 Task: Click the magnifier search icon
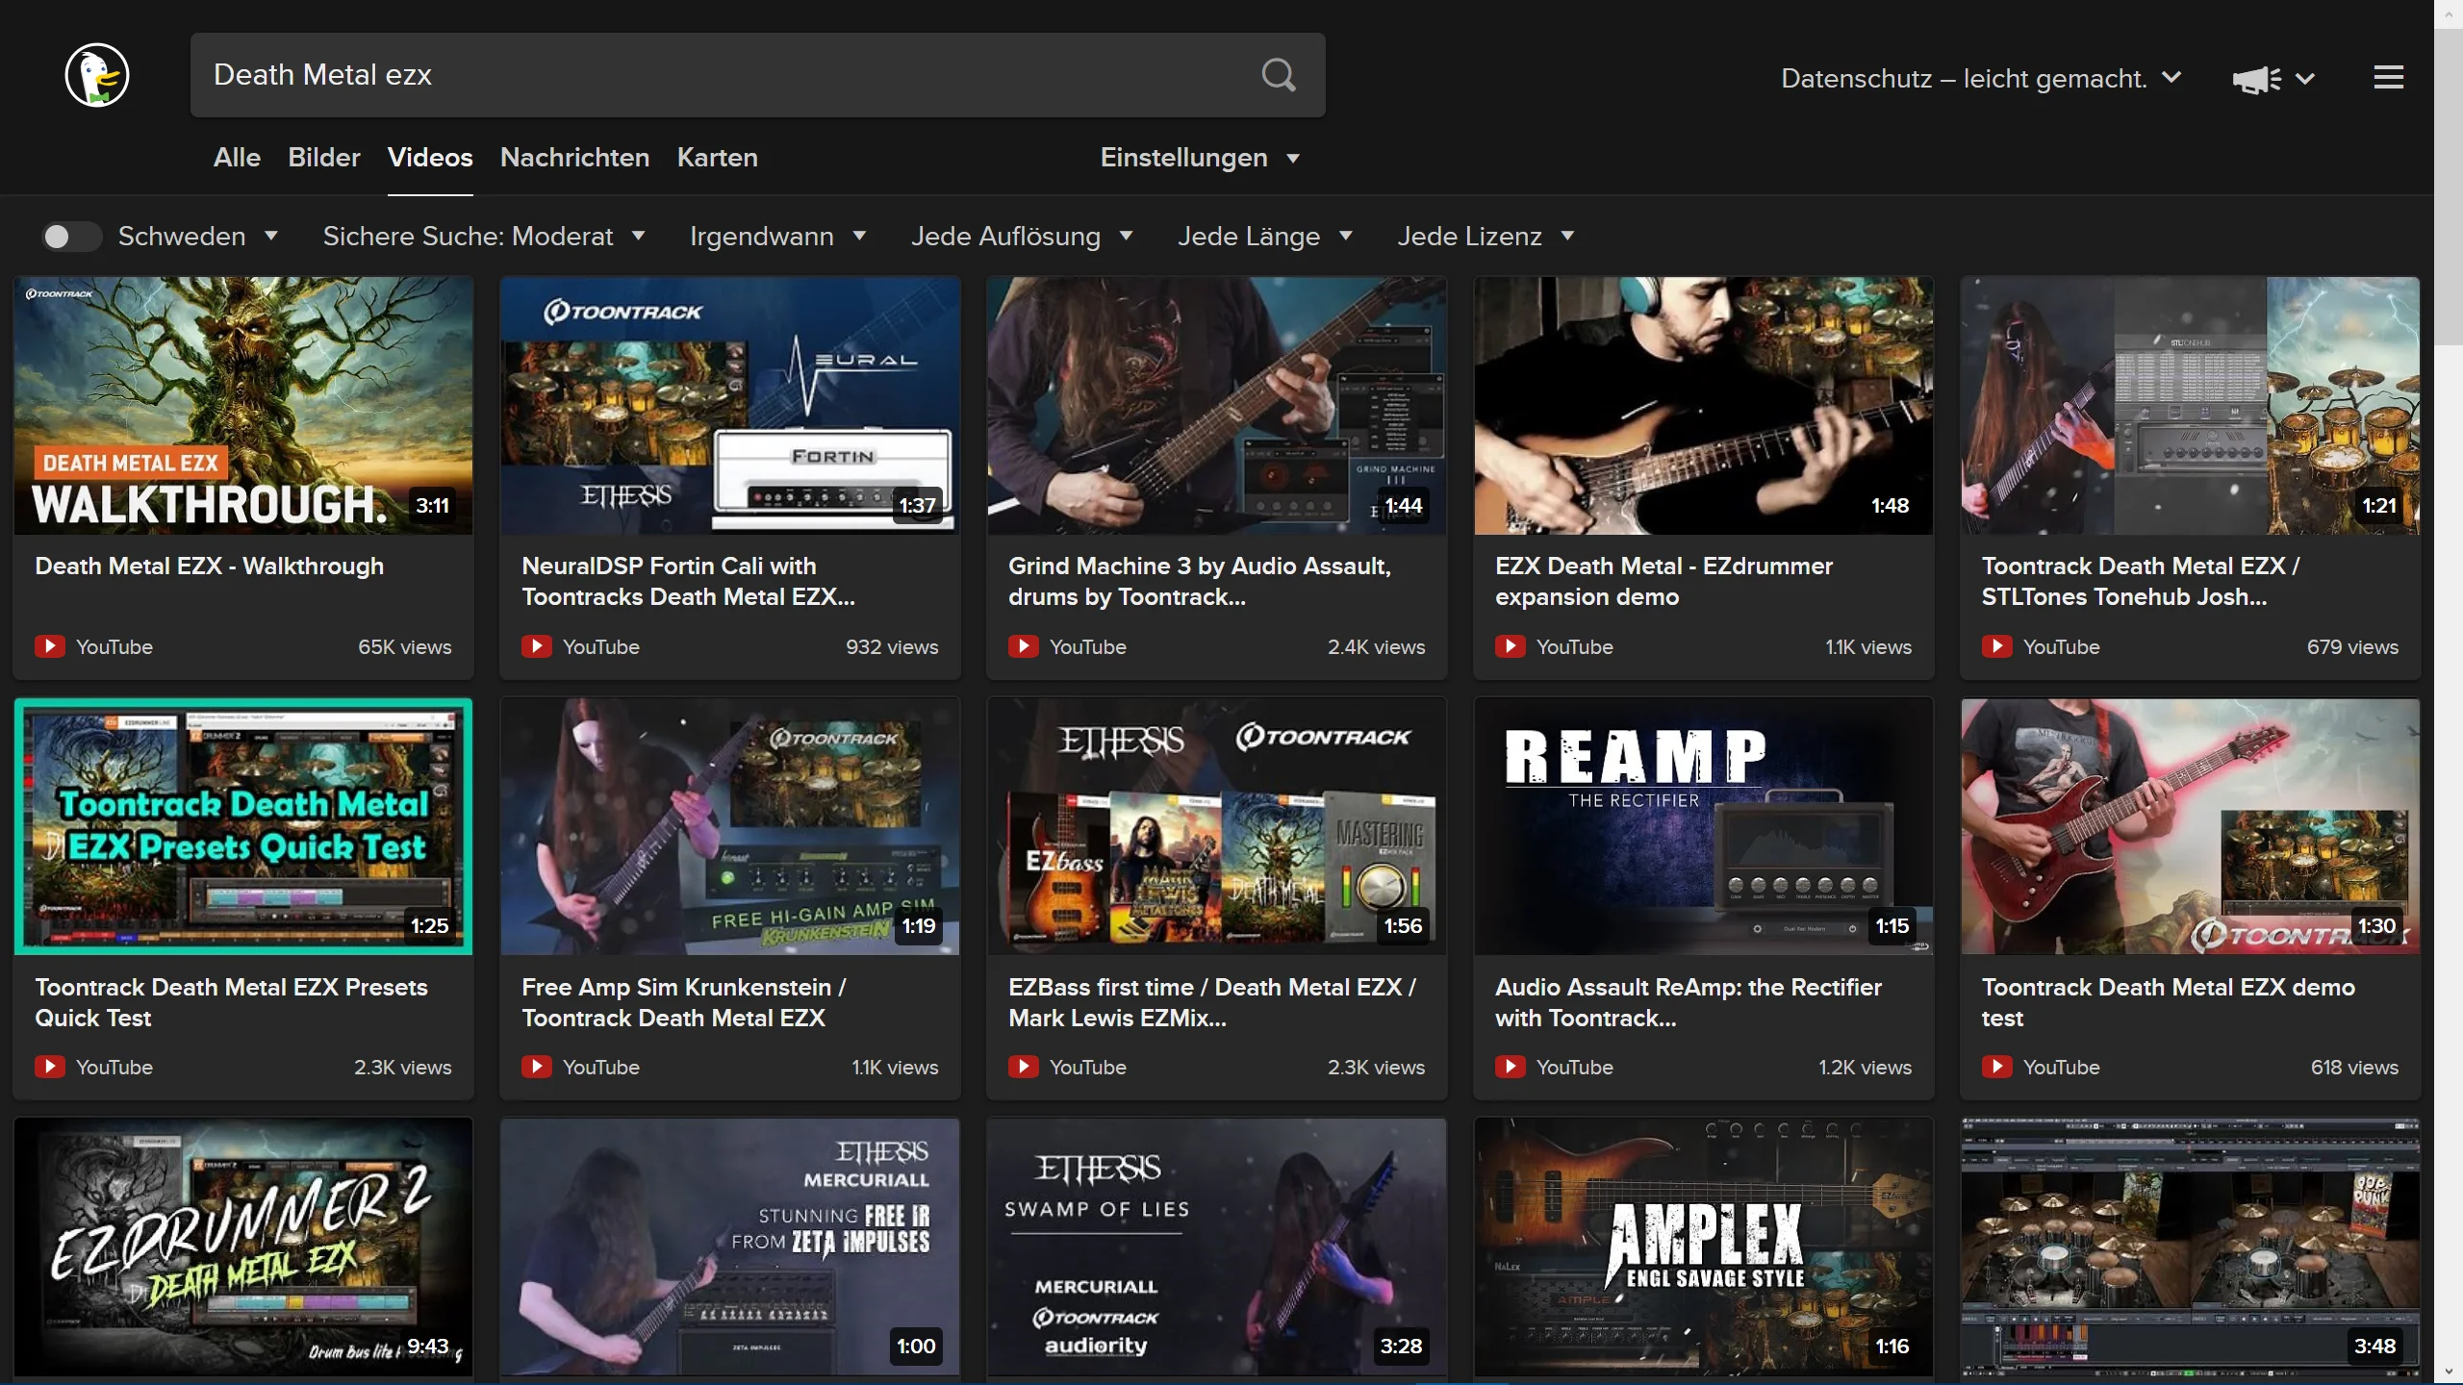pos(1279,75)
